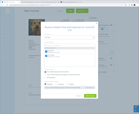Switch to the generate an invoice tab

click(x=50, y=2)
